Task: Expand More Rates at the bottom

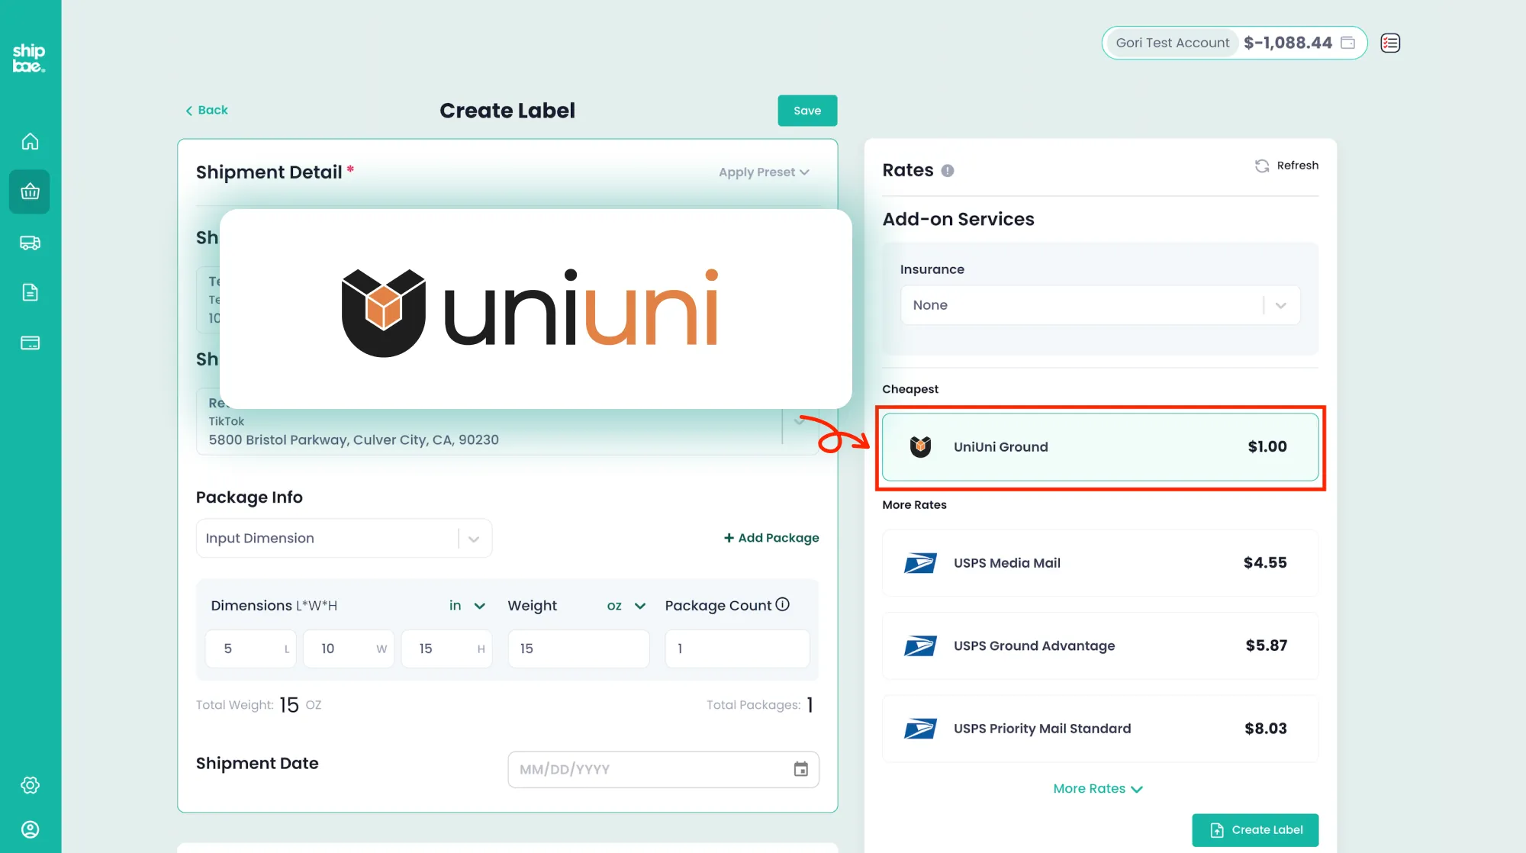Action: (x=1098, y=789)
